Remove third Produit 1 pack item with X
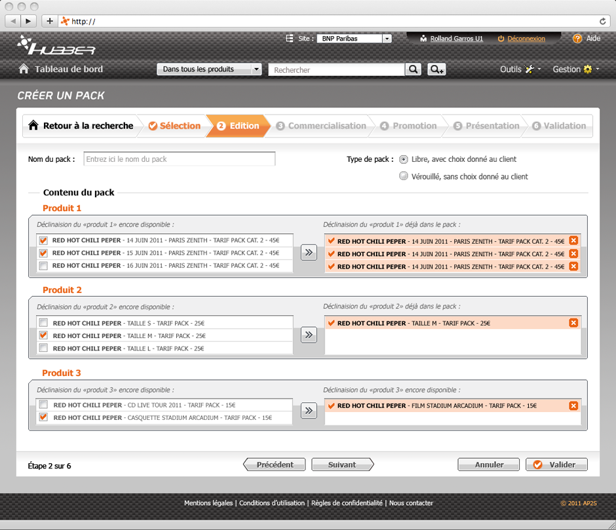The width and height of the screenshot is (616, 530). pyautogui.click(x=573, y=266)
